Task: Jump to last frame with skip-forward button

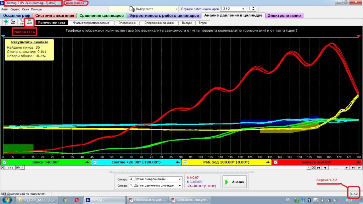Action: click(x=353, y=167)
